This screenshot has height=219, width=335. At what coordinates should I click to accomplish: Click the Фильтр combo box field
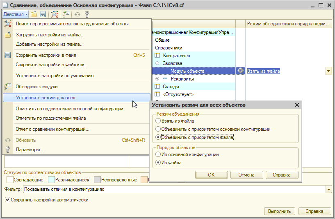click(x=175, y=189)
